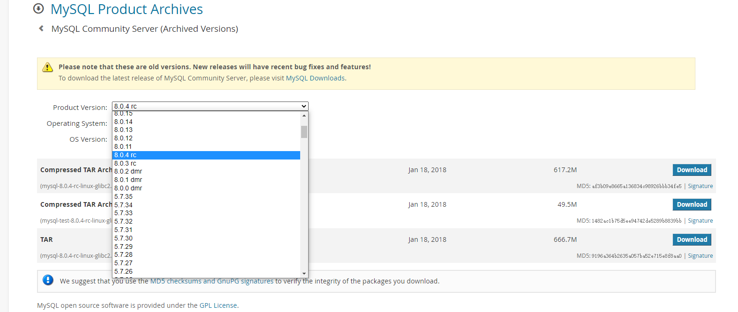Click the OS Version label

[x=88, y=139]
